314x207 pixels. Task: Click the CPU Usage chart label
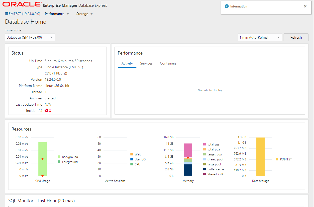(43, 181)
